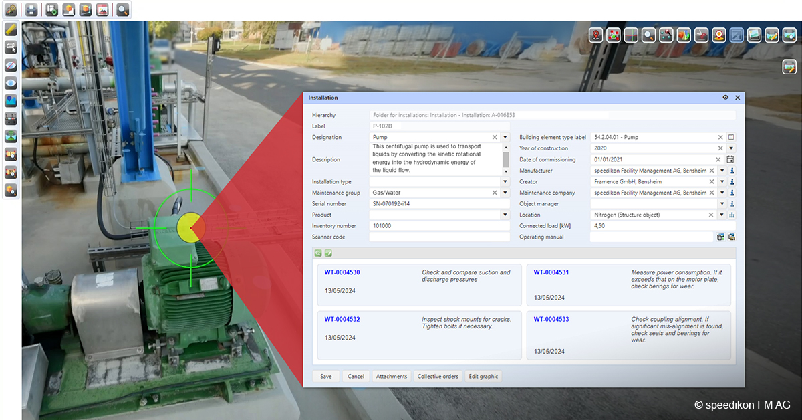Viewport: 802px width, 420px height.
Task: Expand the Year of construction dropdown
Action: (730, 148)
